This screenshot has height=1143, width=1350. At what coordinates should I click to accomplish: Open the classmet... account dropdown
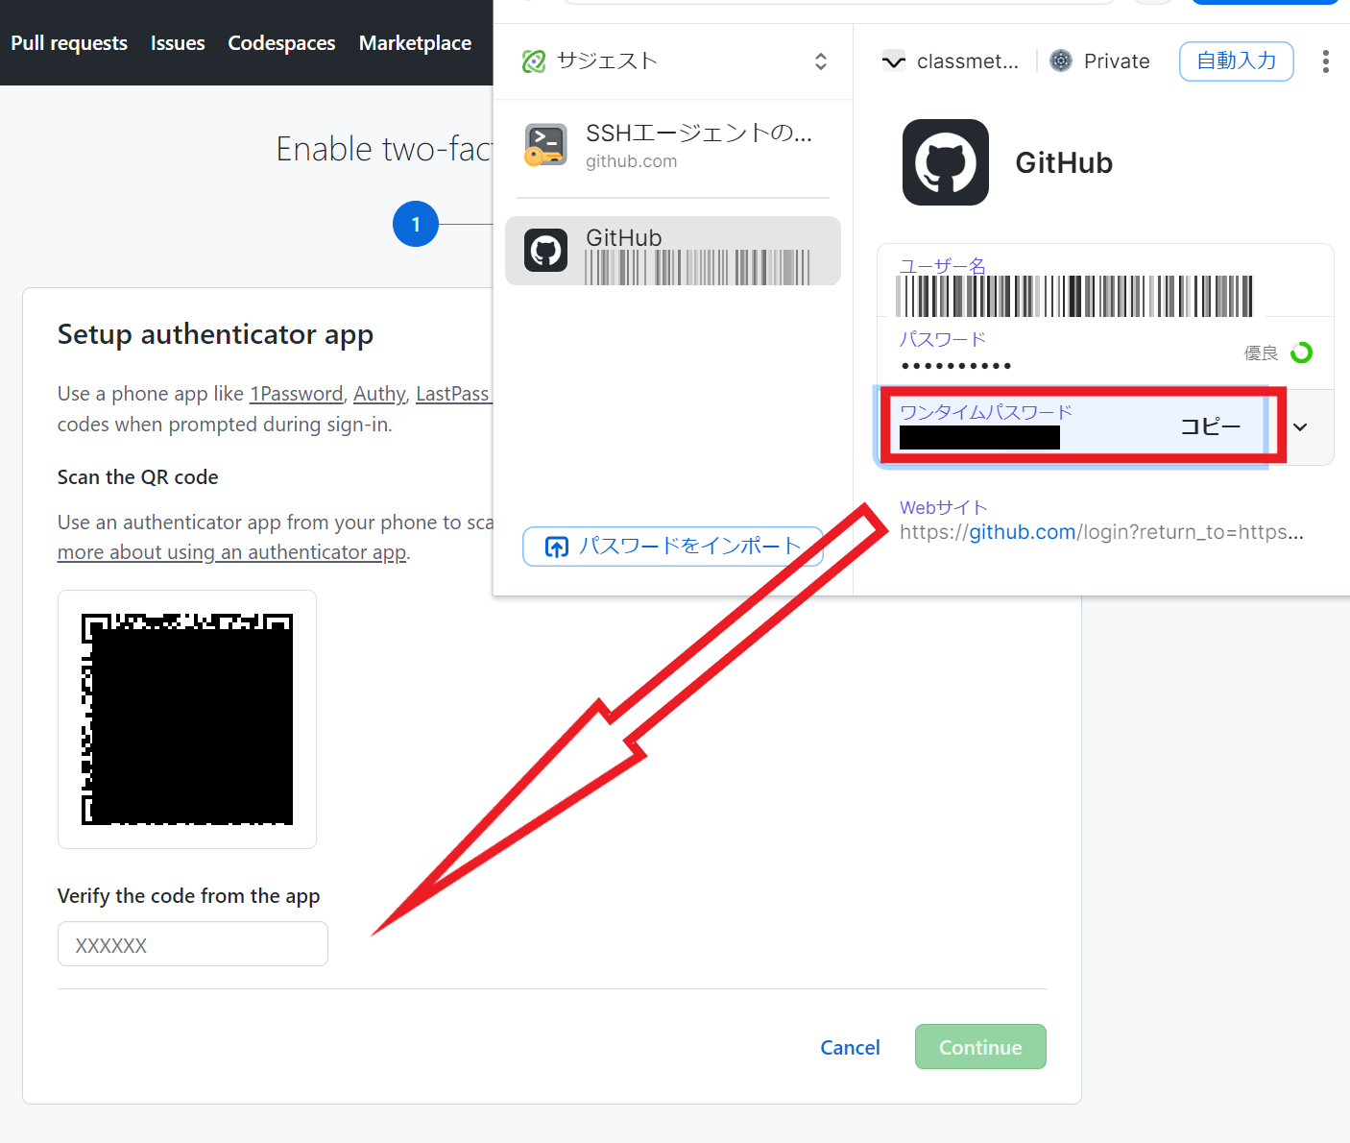click(x=894, y=61)
